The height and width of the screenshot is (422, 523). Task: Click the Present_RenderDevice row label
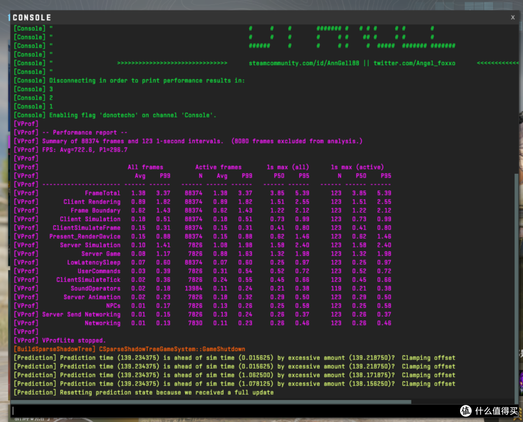click(85, 237)
